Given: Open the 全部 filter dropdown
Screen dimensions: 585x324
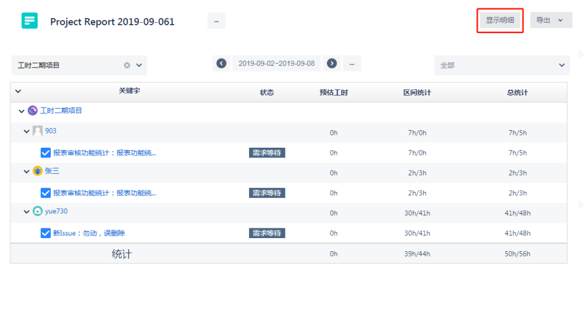Looking at the screenshot, I should pos(502,65).
